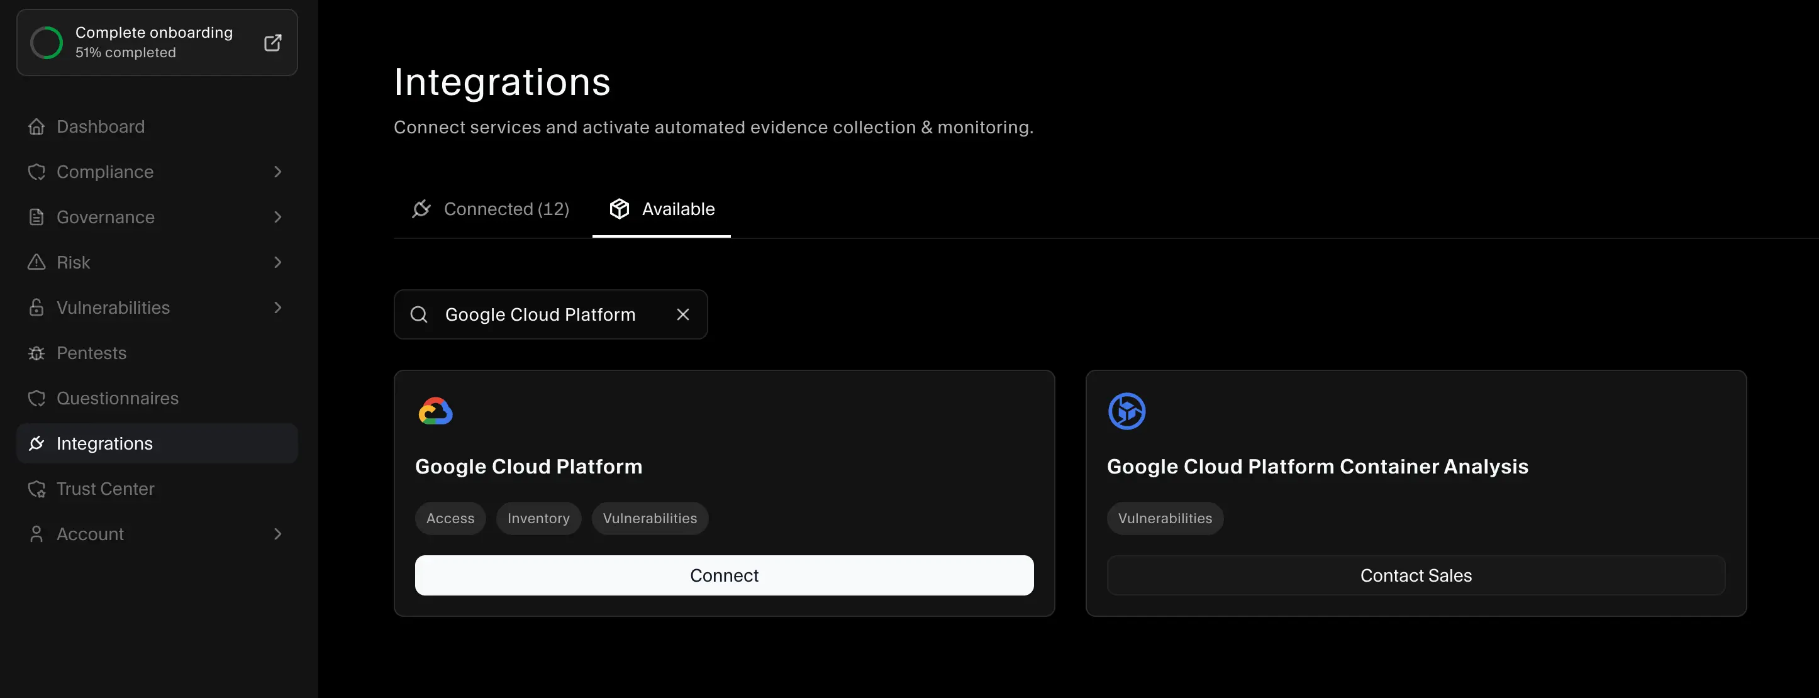This screenshot has width=1819, height=698.
Task: Expand the Risk menu chevron
Action: coord(277,262)
